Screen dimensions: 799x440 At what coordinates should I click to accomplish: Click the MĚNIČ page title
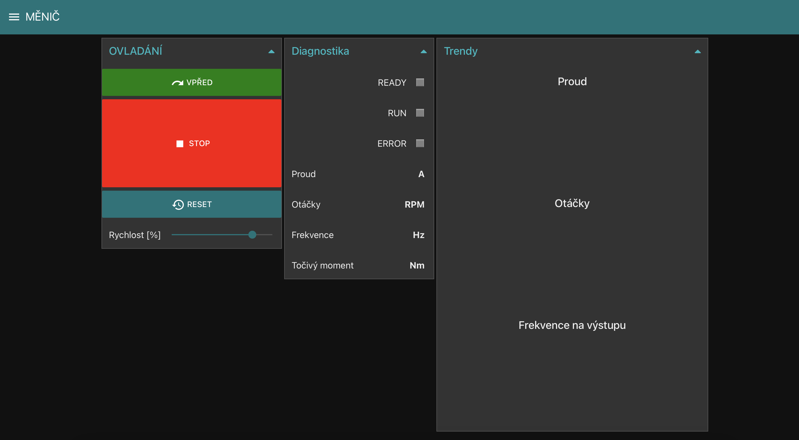pyautogui.click(x=43, y=17)
